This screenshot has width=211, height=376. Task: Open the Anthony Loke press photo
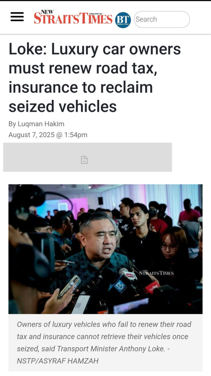coord(105,249)
